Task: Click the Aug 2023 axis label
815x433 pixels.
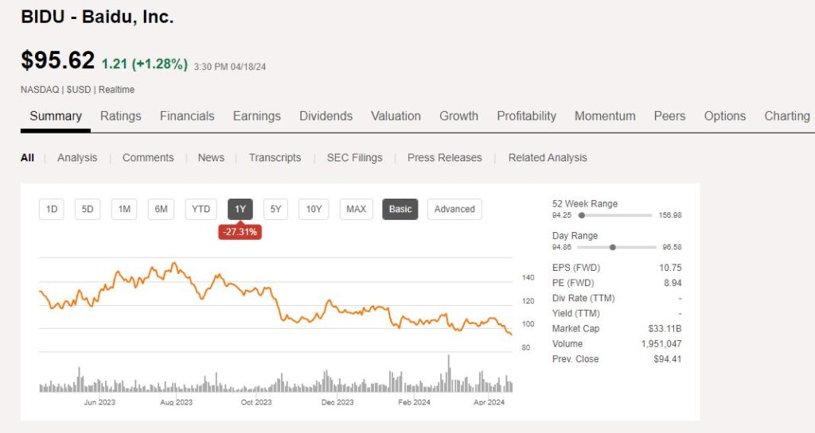Action: click(176, 402)
